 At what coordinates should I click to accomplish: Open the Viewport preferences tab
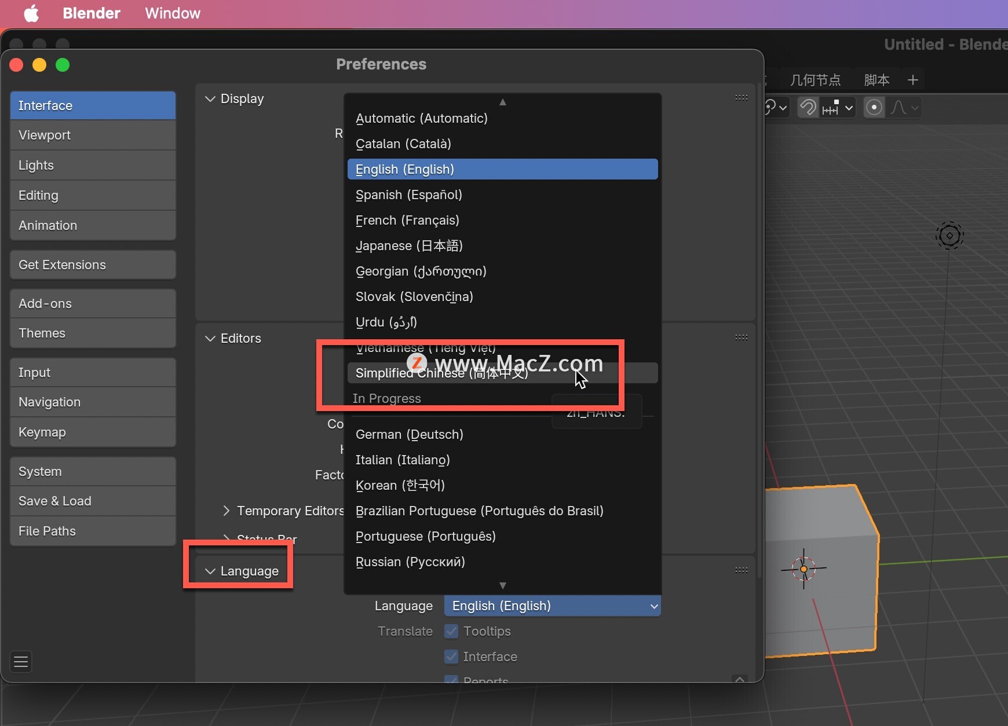pyautogui.click(x=93, y=135)
